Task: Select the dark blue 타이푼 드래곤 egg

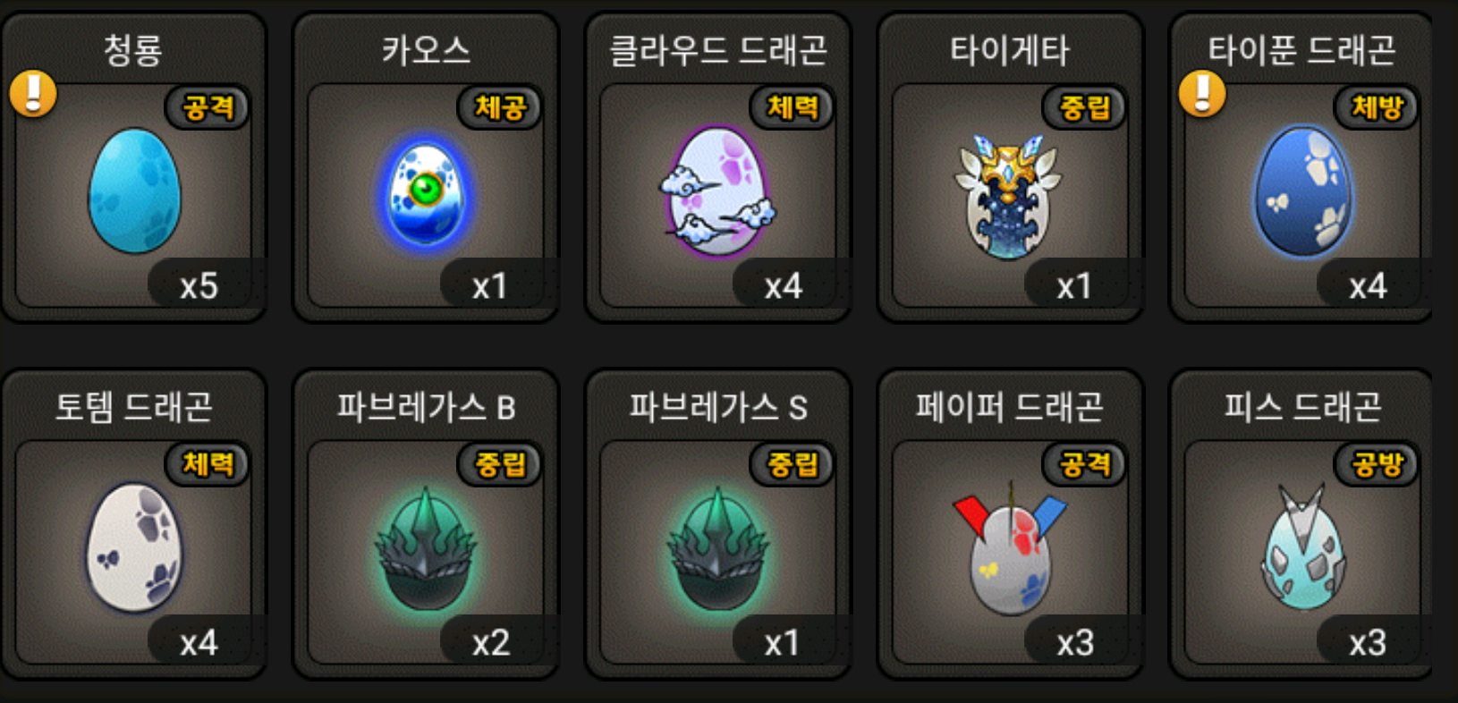Action: [x=1303, y=191]
